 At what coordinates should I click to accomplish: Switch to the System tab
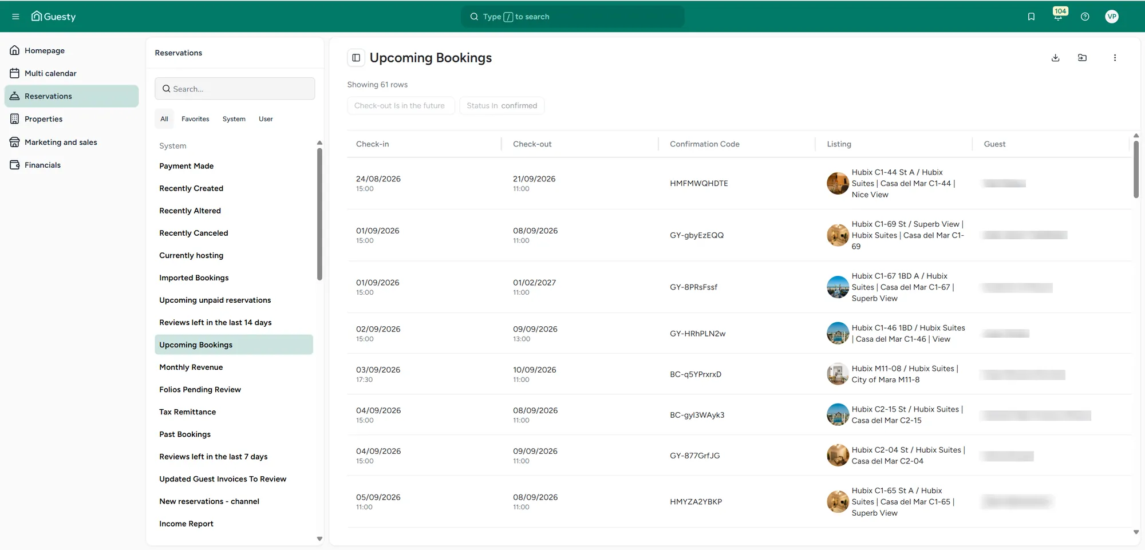234,119
